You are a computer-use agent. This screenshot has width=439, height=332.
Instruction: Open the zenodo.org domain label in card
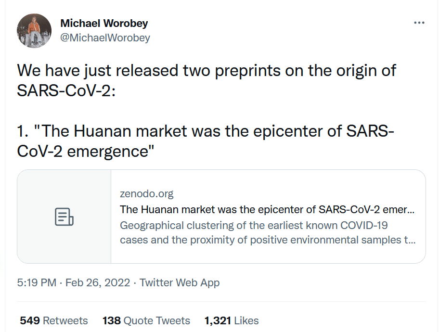pyautogui.click(x=146, y=194)
